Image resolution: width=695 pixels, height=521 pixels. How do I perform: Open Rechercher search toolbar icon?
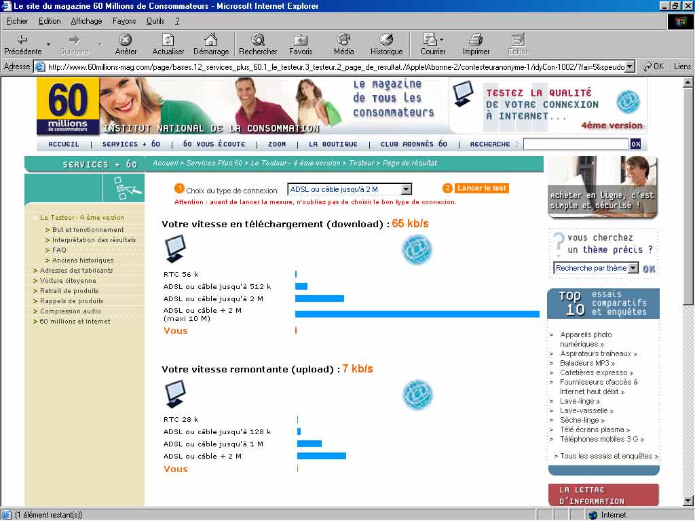(x=258, y=40)
